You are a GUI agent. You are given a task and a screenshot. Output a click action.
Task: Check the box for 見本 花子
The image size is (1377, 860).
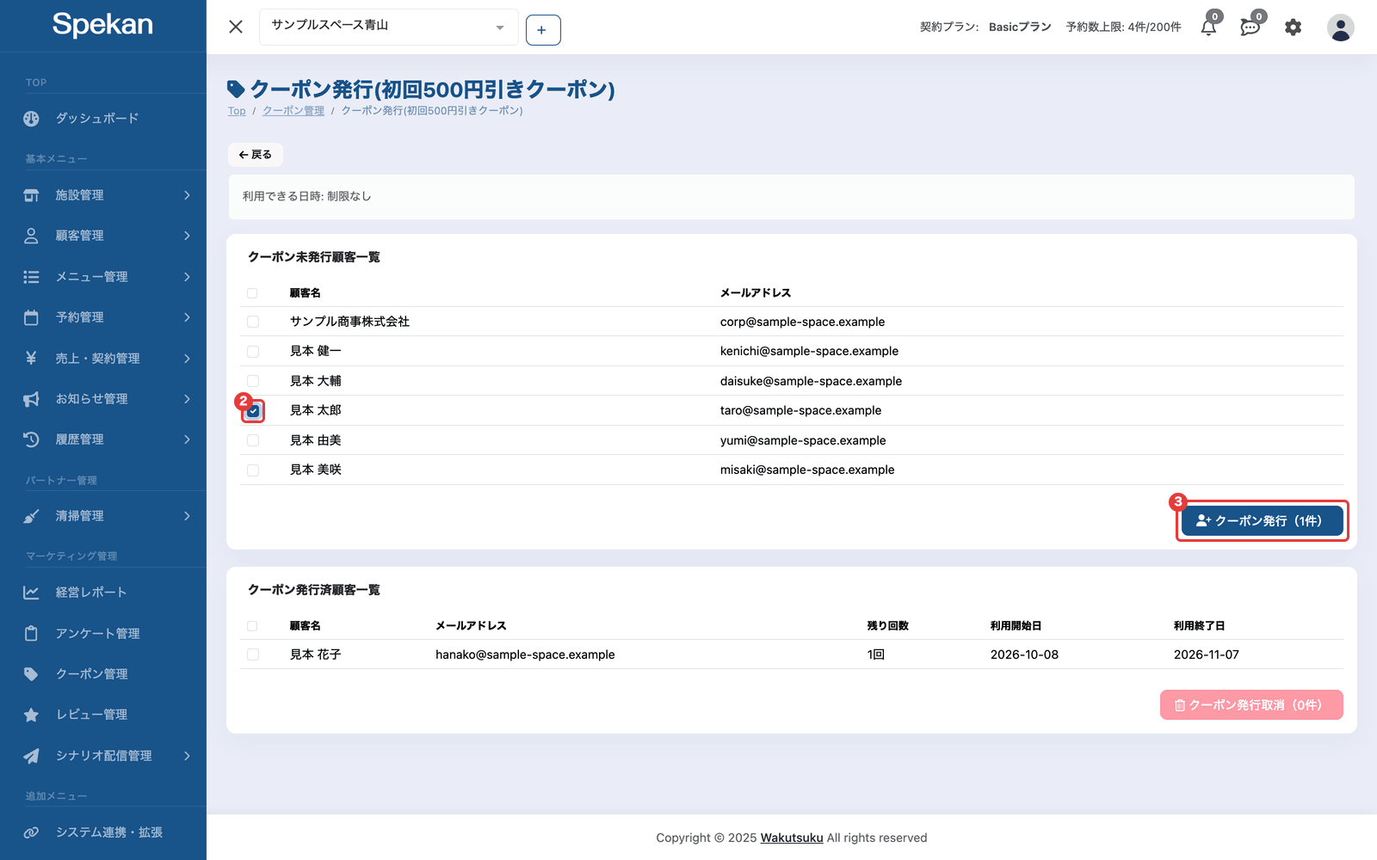pos(253,654)
